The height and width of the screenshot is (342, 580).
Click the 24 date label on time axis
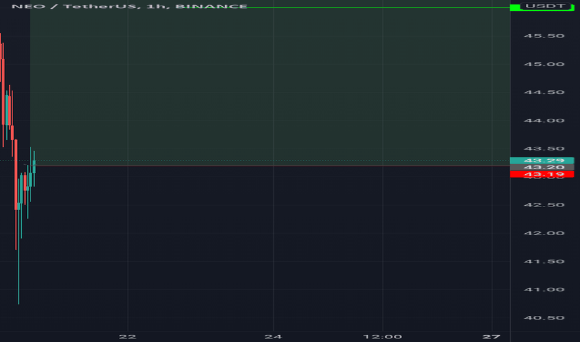click(x=273, y=337)
